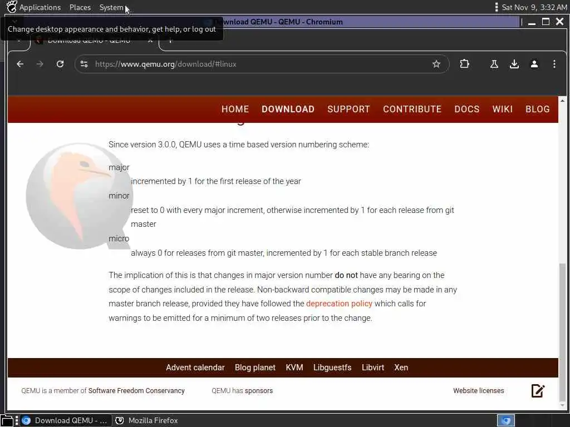This screenshot has width=570, height=427.
Task: Open the profile avatar icon
Action: point(534,64)
